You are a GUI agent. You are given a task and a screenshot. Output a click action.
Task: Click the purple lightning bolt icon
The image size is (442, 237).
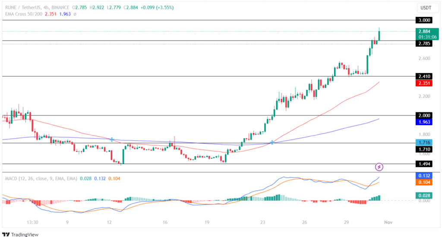coord(379,167)
